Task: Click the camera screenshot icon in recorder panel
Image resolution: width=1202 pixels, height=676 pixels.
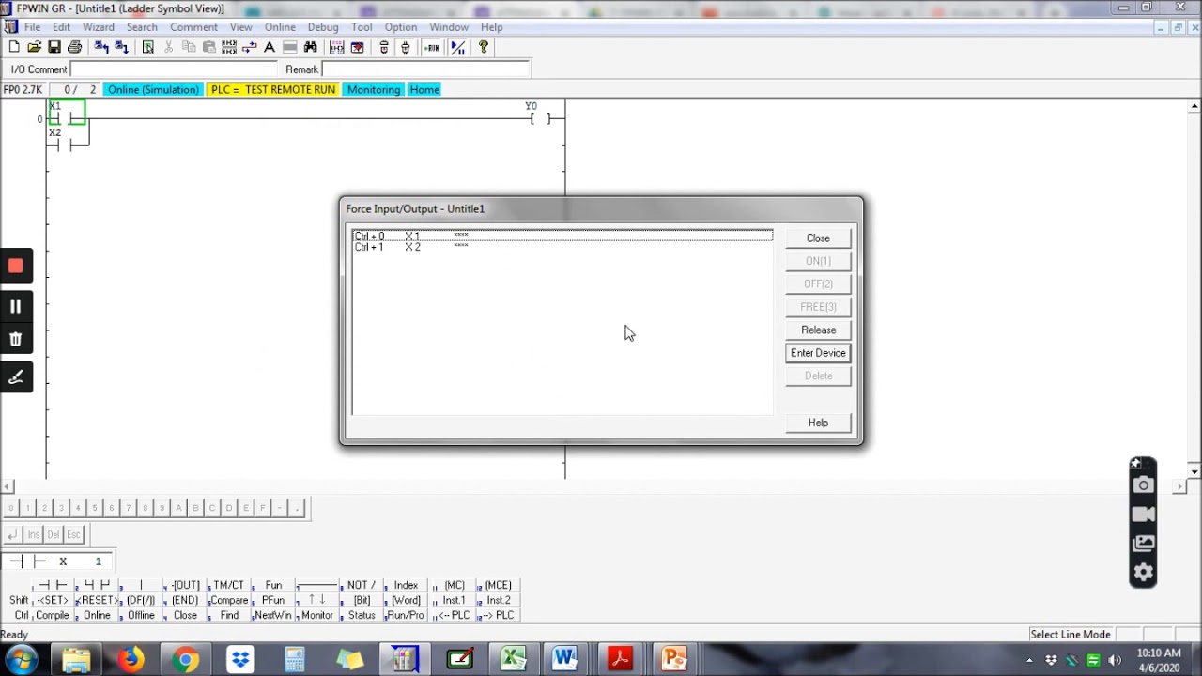Action: tap(1143, 484)
